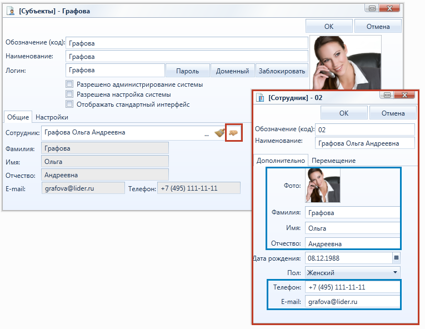Image resolution: width=425 pixels, height=329 pixels.
Task: Close the Субъекты window
Action: (x=389, y=8)
